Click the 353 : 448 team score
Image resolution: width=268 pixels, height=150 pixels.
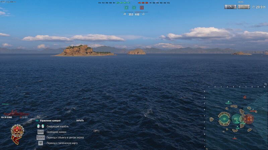tap(134, 14)
